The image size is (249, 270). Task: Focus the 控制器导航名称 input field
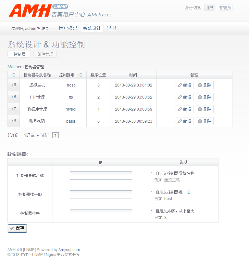[x=101, y=176]
